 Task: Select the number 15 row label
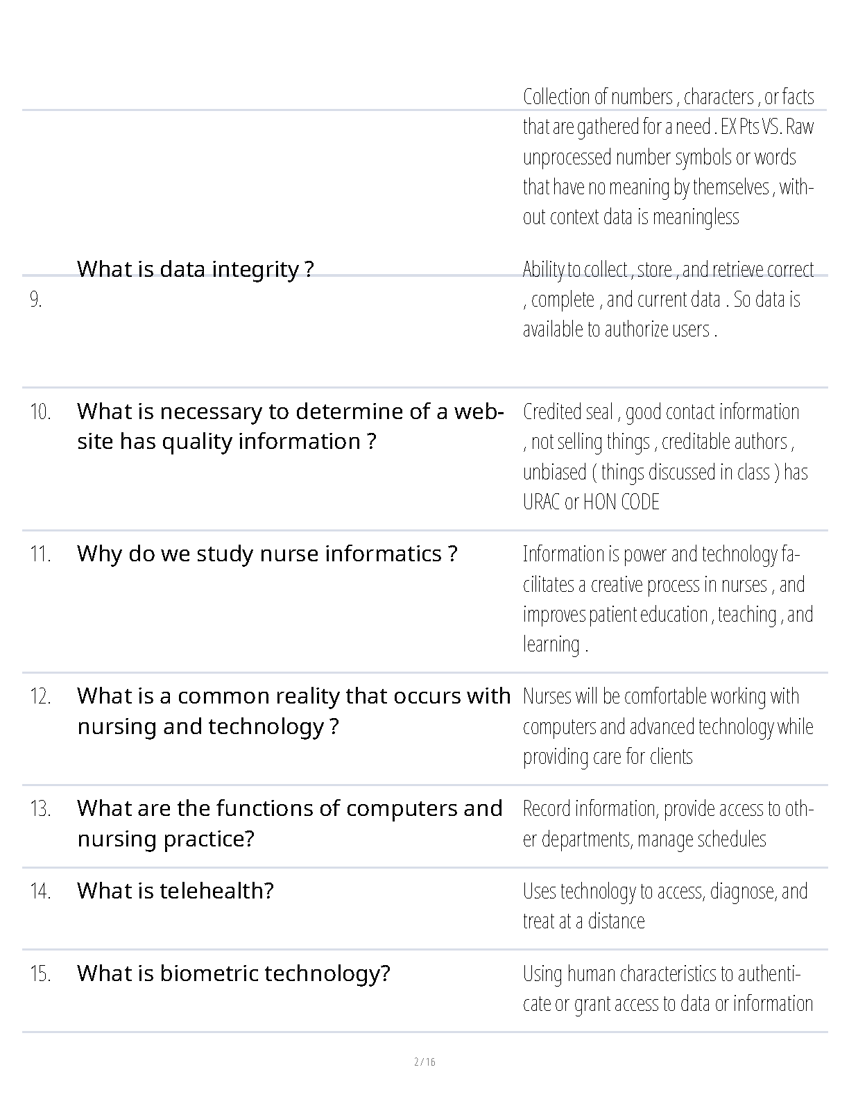click(40, 973)
